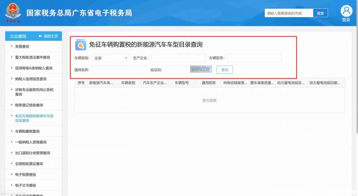This screenshot has height=196, width=358.
Task: Open the 车辆类别 dropdown
Action: coord(111,58)
